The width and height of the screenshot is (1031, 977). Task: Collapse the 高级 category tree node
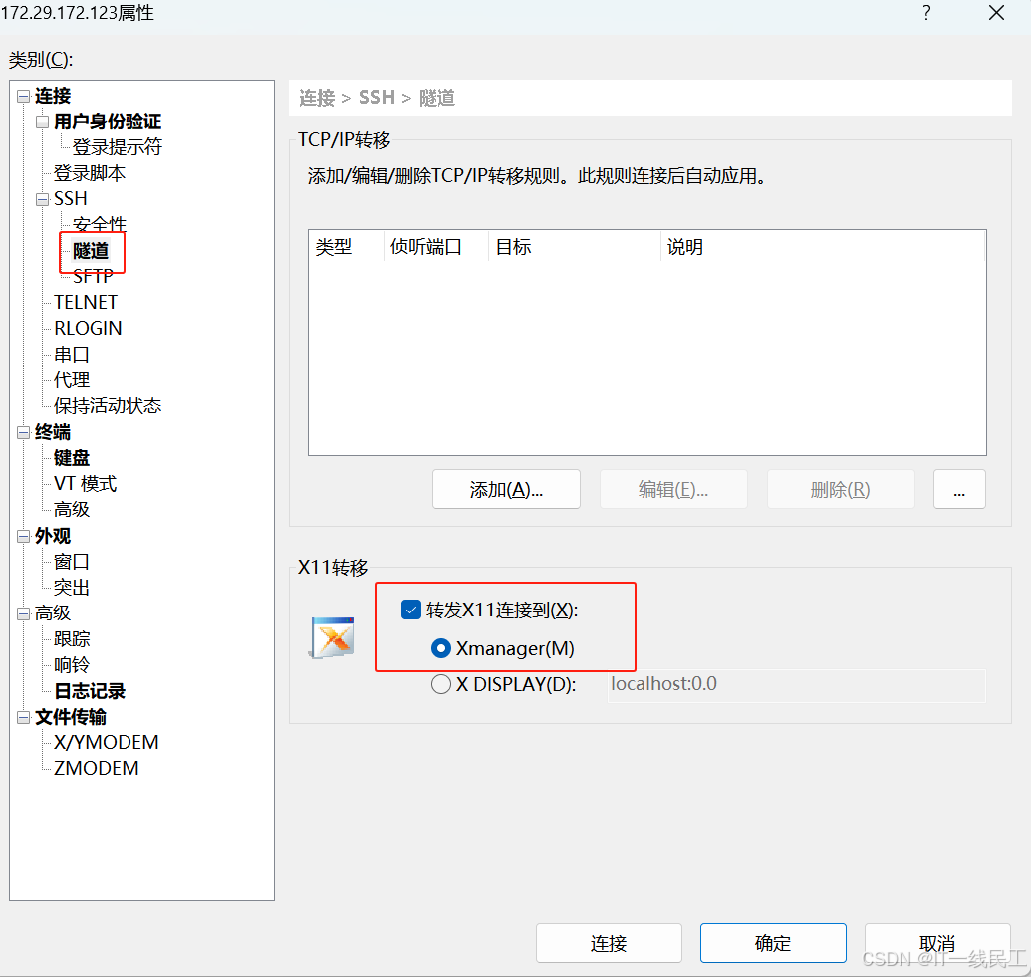[x=24, y=613]
